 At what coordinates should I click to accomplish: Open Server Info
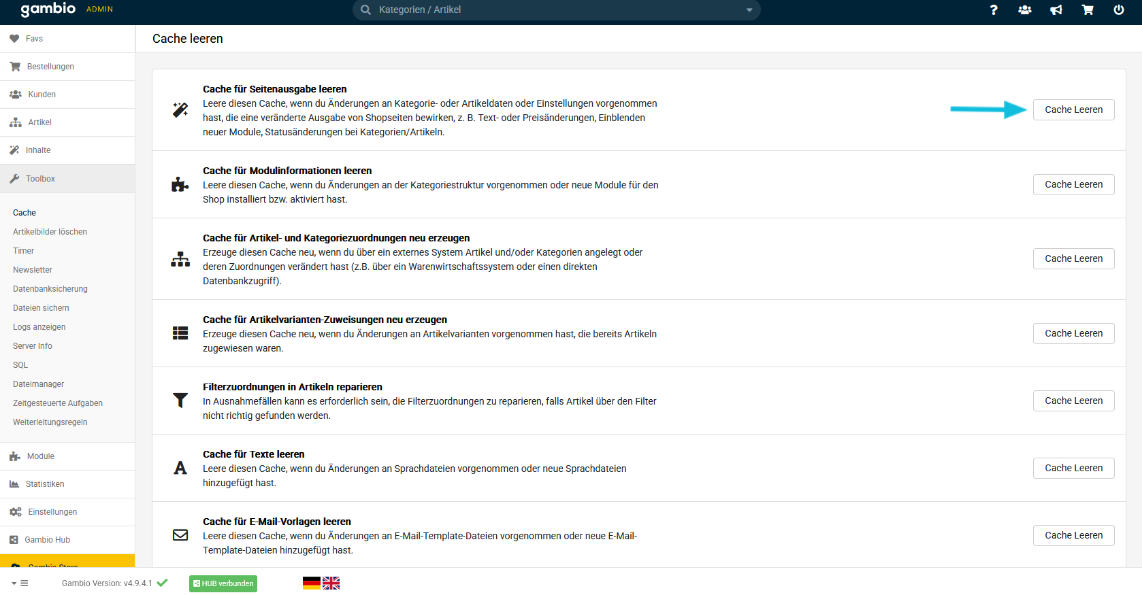pos(33,346)
